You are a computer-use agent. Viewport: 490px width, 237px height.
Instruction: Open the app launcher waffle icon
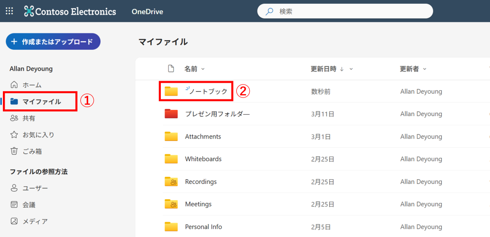pyautogui.click(x=10, y=11)
